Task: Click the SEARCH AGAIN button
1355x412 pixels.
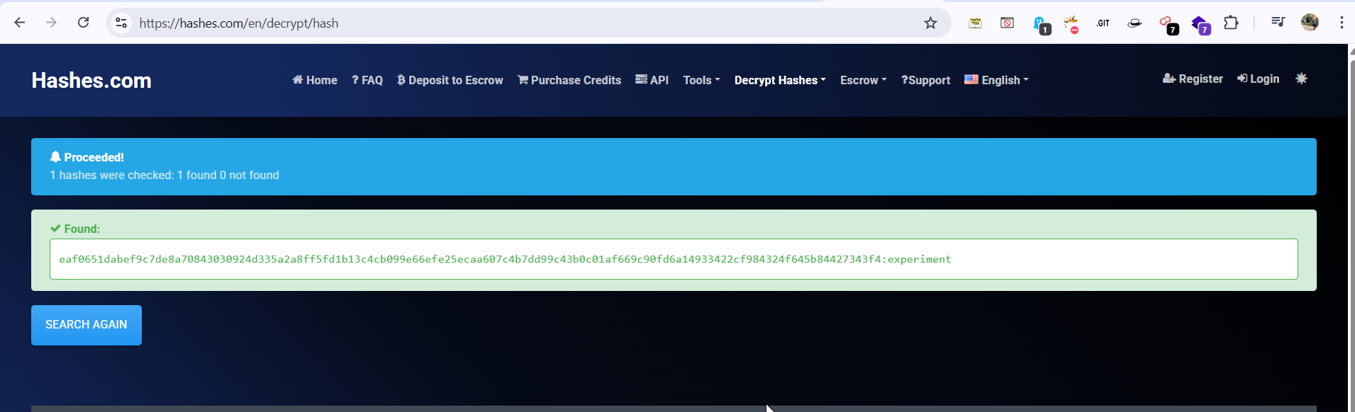Action: 87,325
